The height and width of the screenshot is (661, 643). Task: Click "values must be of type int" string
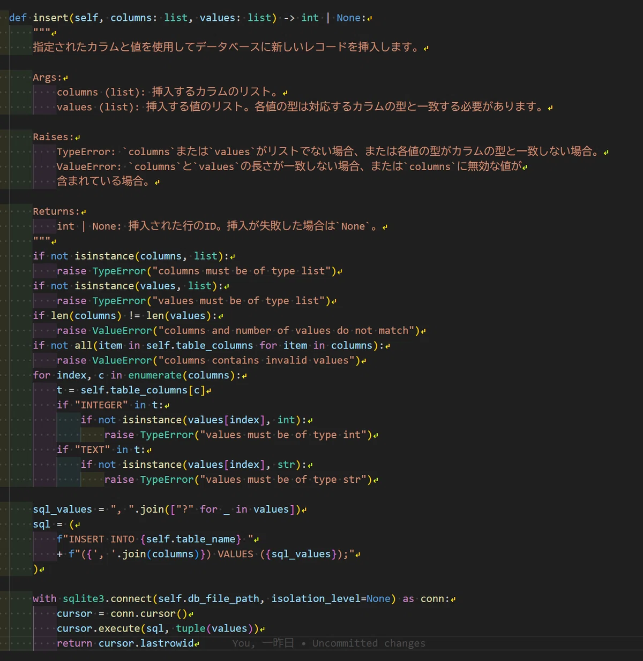(x=283, y=435)
